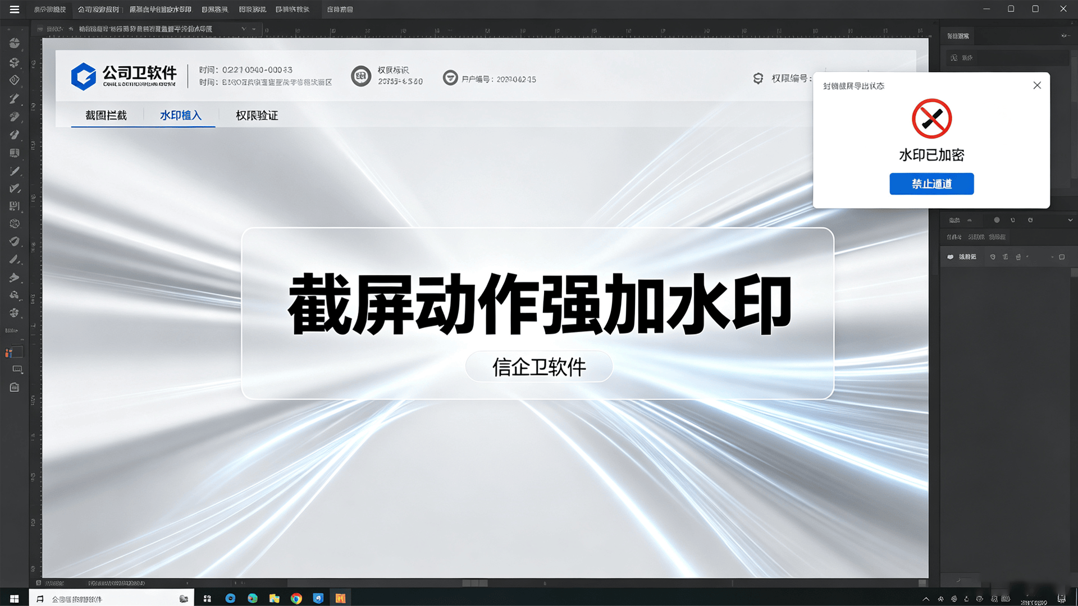Click the small square icon at layer row end
This screenshot has width=1078, height=606.
1062,257
